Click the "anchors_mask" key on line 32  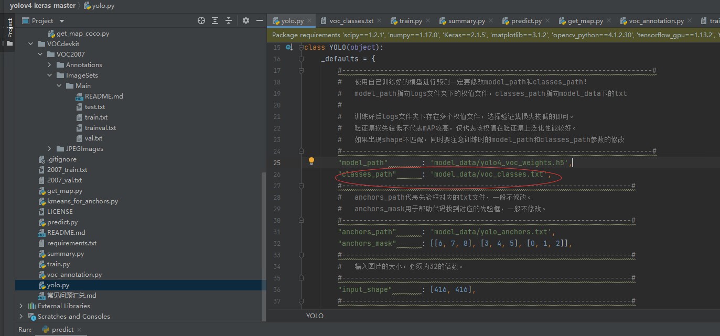367,243
